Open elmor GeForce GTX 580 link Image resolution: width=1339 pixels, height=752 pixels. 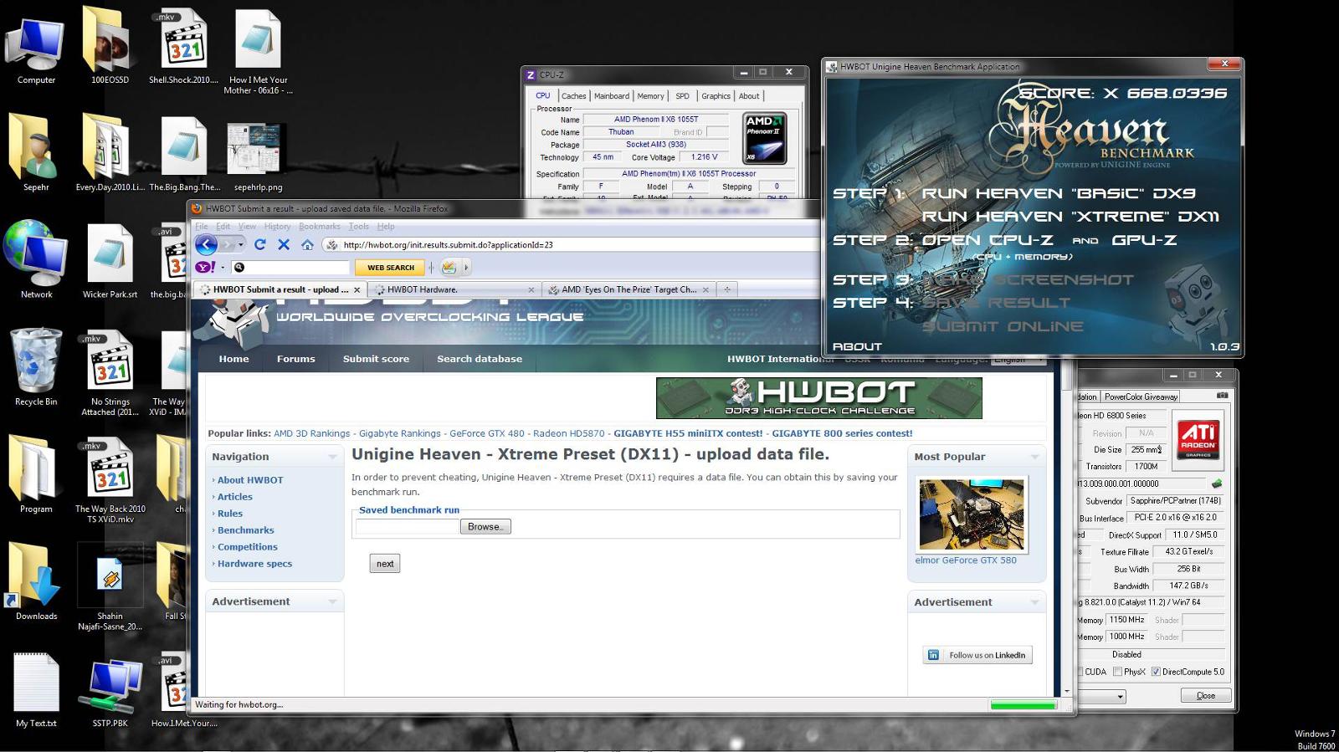966,560
